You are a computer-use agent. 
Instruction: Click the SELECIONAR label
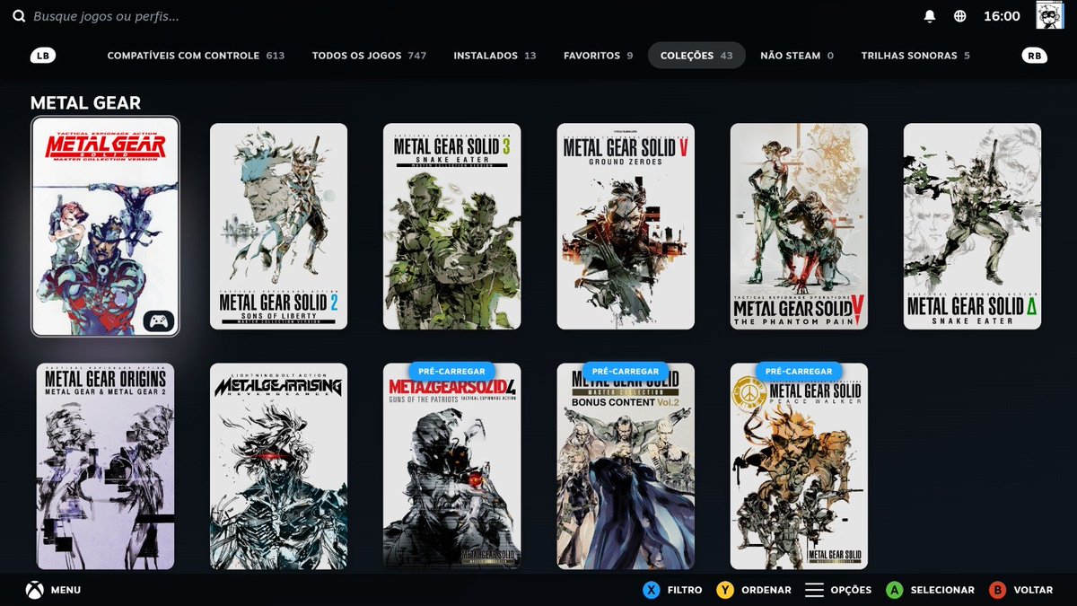coord(942,590)
